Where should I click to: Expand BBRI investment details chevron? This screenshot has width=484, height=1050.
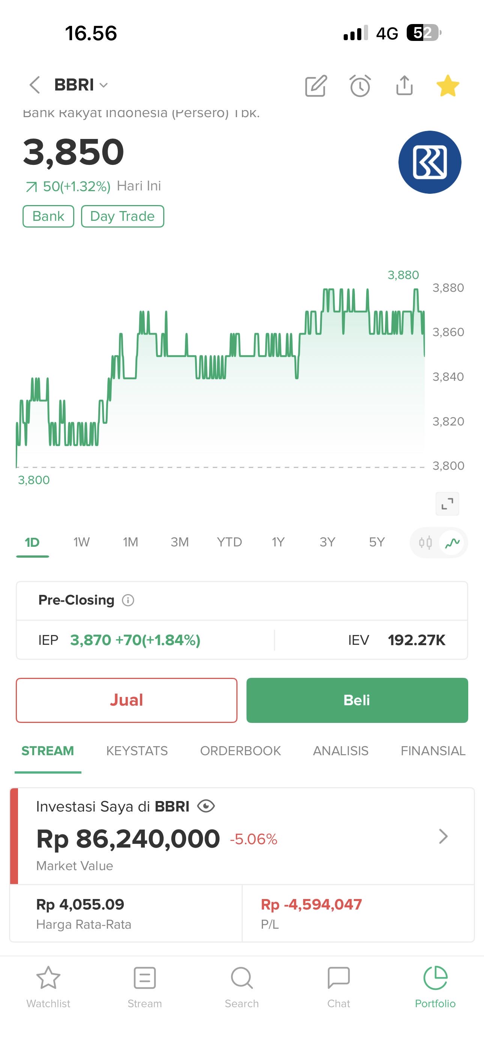click(443, 836)
